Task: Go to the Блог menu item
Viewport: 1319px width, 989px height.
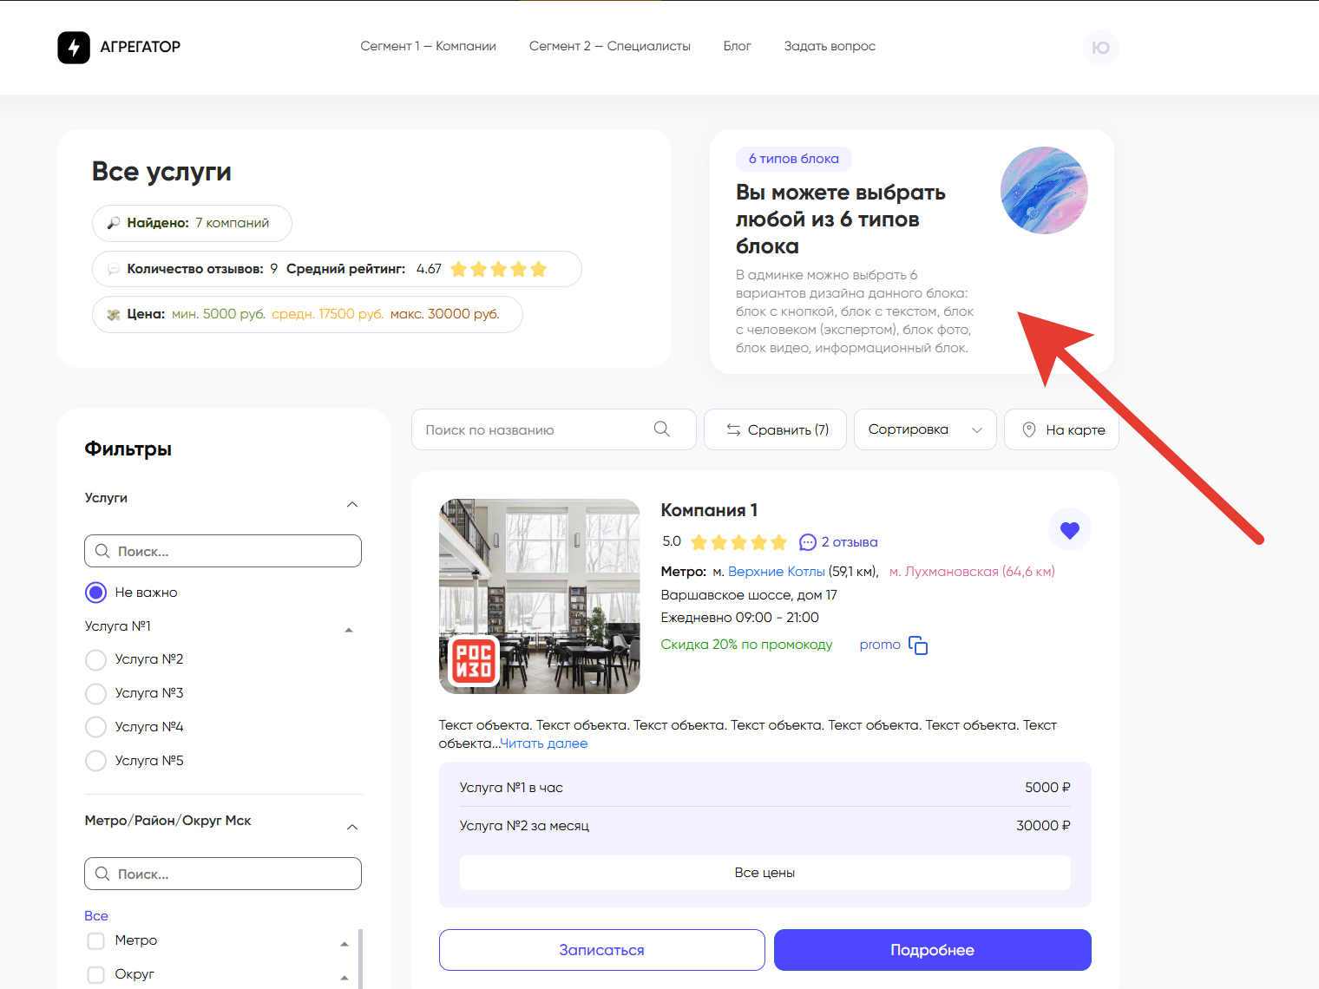Action: click(x=737, y=46)
